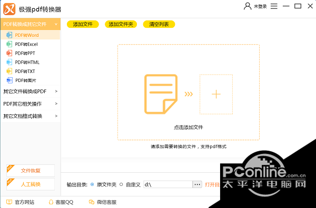Select the 原文件夹 output radio button
Image resolution: width=316 pixels, height=208 pixels.
click(x=92, y=184)
